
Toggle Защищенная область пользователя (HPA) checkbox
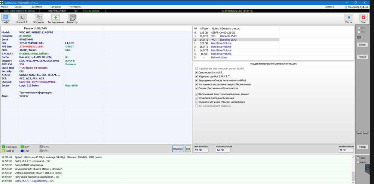[196, 81]
